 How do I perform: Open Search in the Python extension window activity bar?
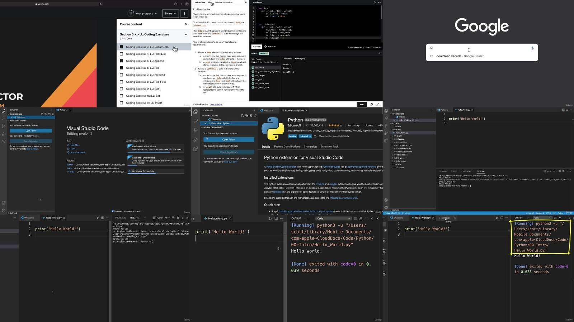point(196,121)
